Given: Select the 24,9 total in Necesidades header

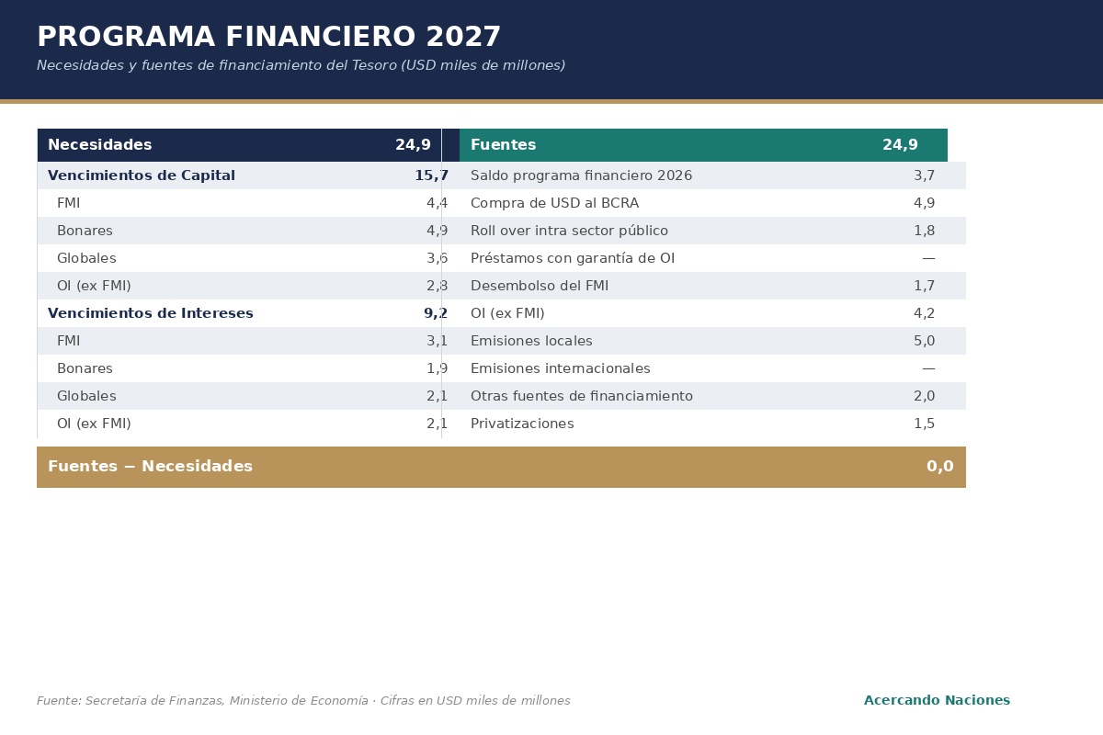Looking at the screenshot, I should tap(413, 145).
